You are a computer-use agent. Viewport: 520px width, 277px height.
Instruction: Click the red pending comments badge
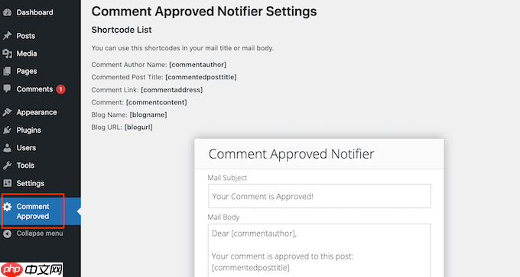pos(60,89)
